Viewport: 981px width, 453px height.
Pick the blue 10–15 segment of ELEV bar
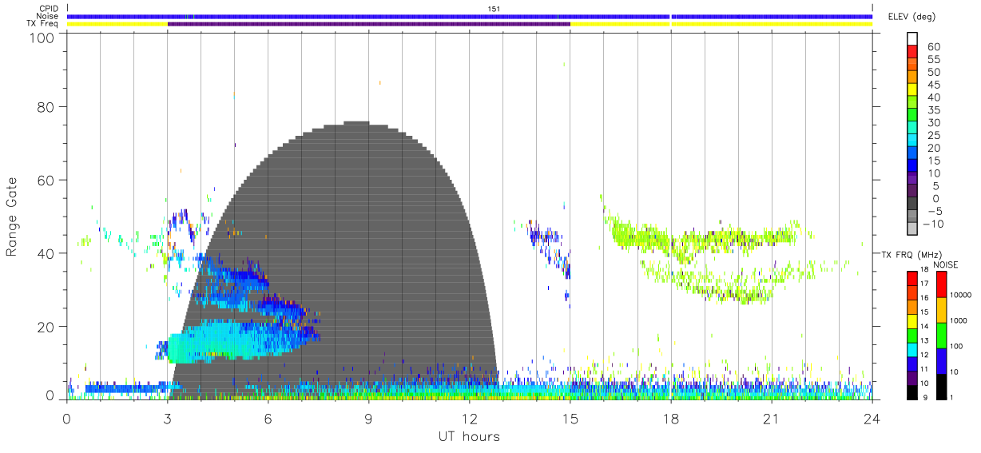(912, 167)
